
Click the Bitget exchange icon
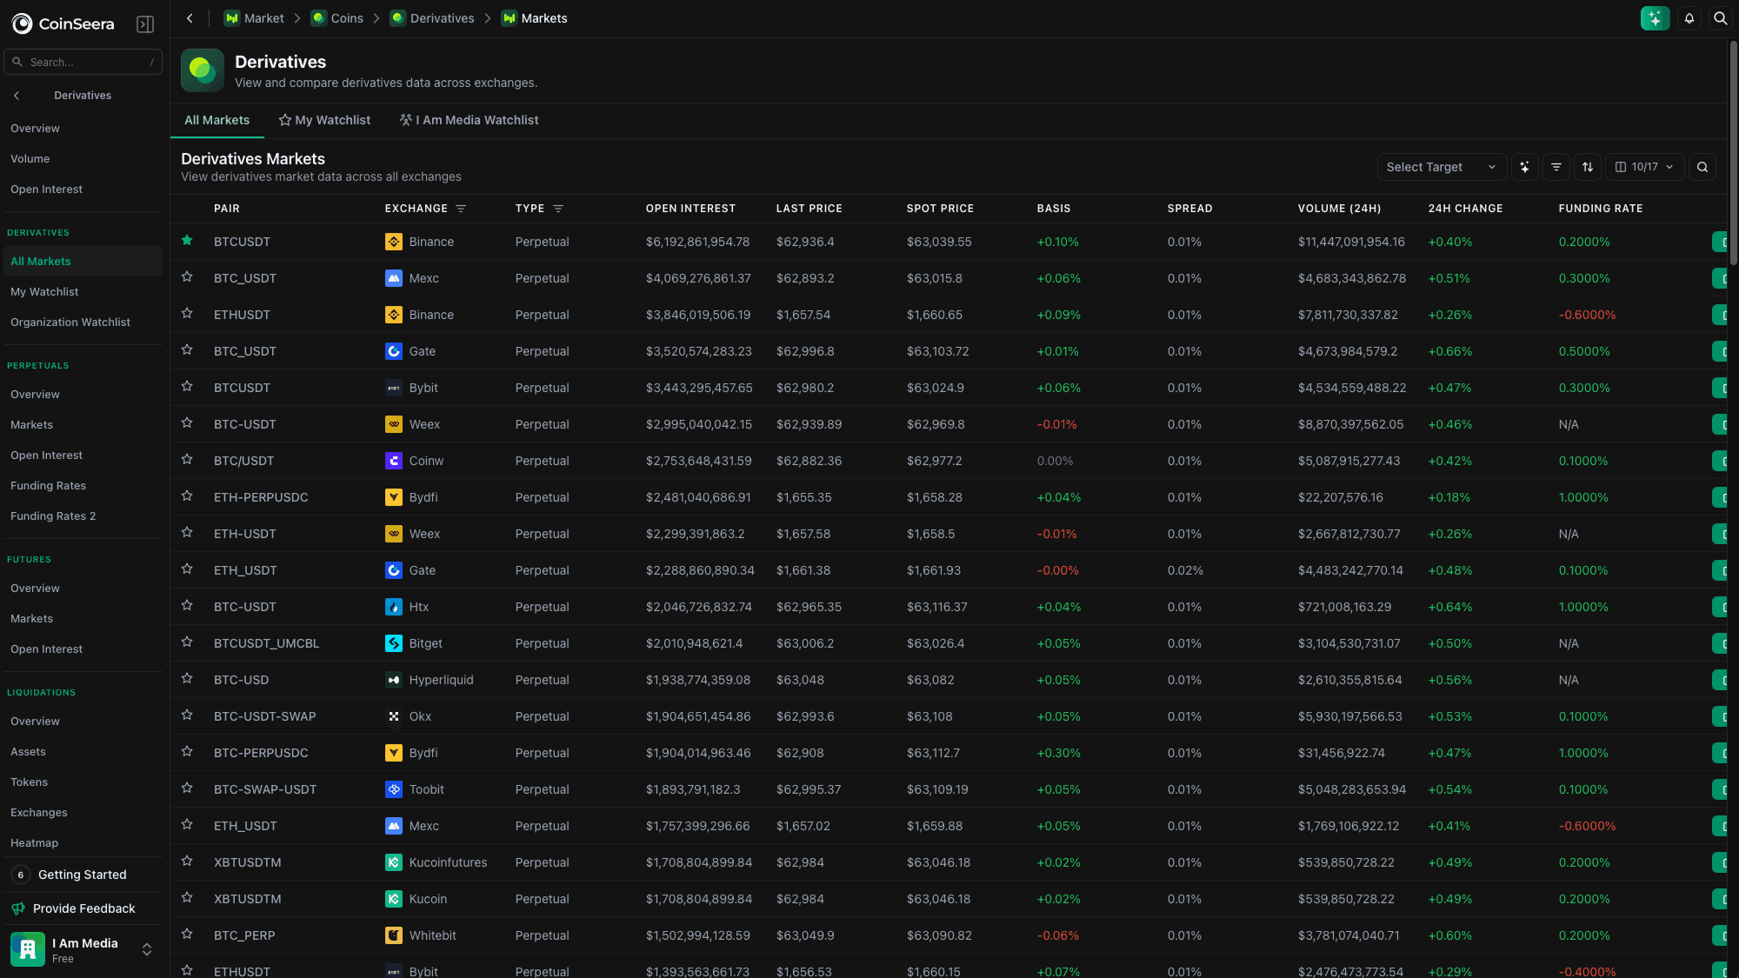pos(394,643)
